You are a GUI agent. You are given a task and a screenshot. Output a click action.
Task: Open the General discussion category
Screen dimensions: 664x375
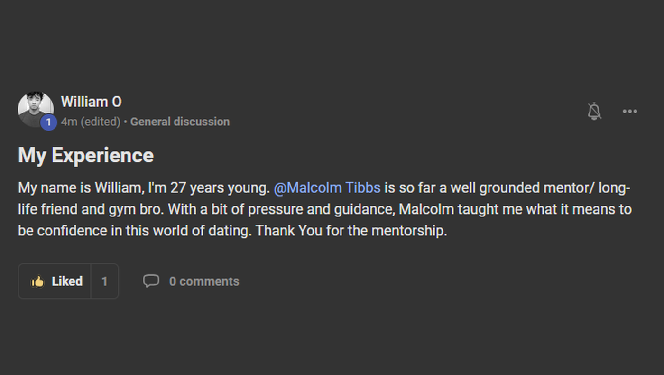pyautogui.click(x=180, y=122)
